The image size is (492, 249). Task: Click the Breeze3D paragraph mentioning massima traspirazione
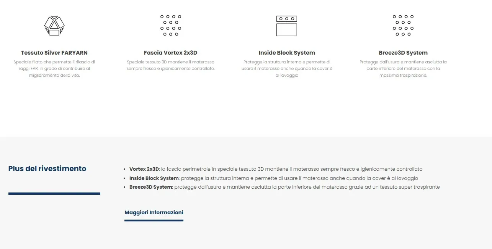click(403, 69)
